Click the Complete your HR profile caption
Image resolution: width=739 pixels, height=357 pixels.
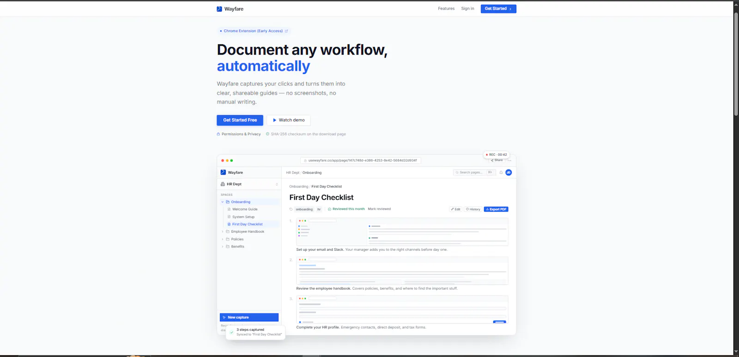[361, 327]
